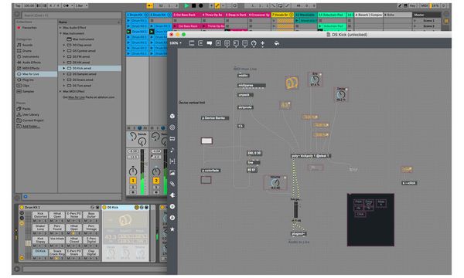The height and width of the screenshot is (278, 464).
Task: Open Packs under Places
Action: [26, 109]
